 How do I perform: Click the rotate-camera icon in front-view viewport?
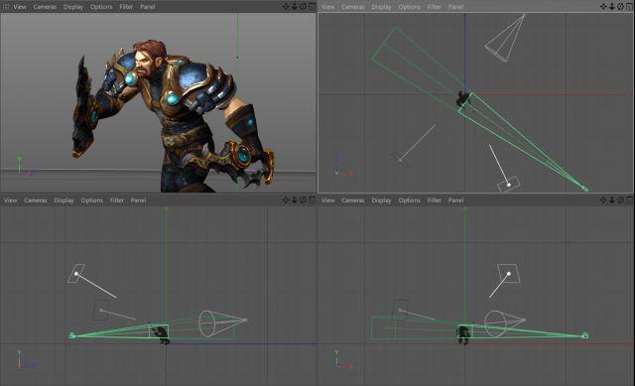tap(620, 200)
